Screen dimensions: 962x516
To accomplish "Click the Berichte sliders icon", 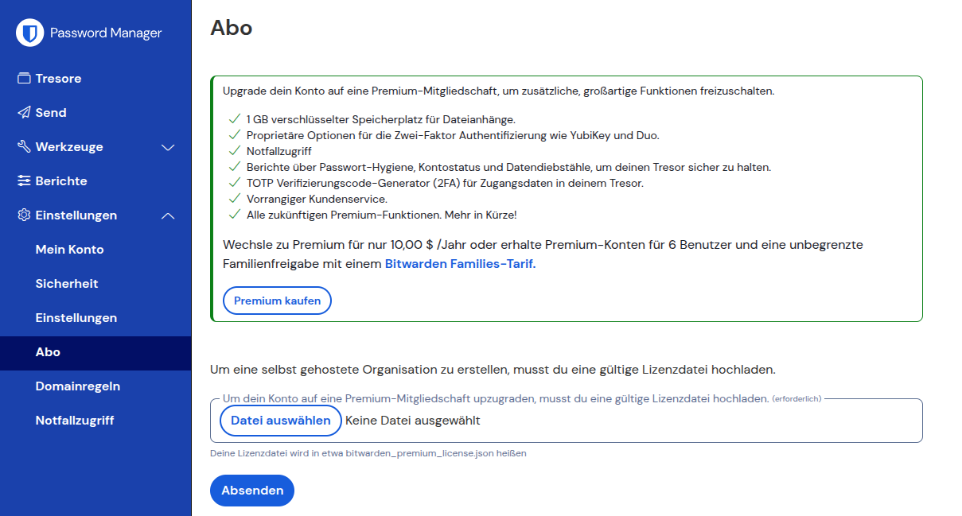I will [x=24, y=181].
